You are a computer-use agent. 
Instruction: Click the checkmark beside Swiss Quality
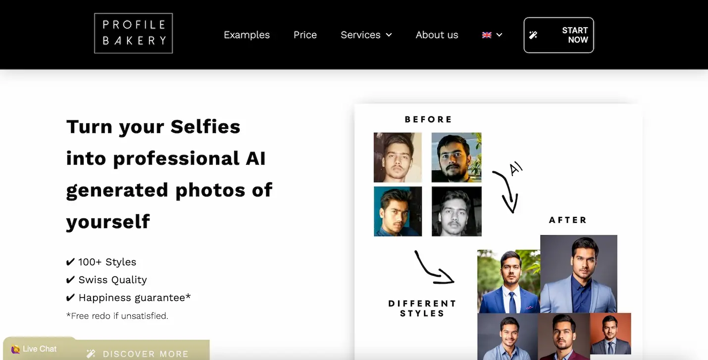(70, 279)
